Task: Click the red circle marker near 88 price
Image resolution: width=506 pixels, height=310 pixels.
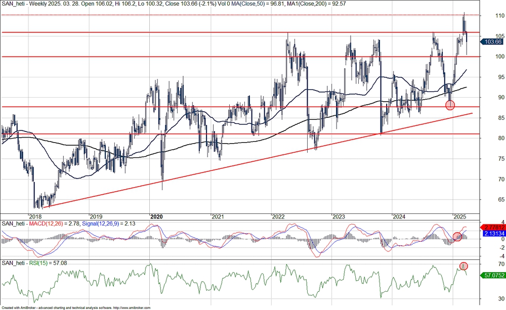Action: tap(450, 105)
